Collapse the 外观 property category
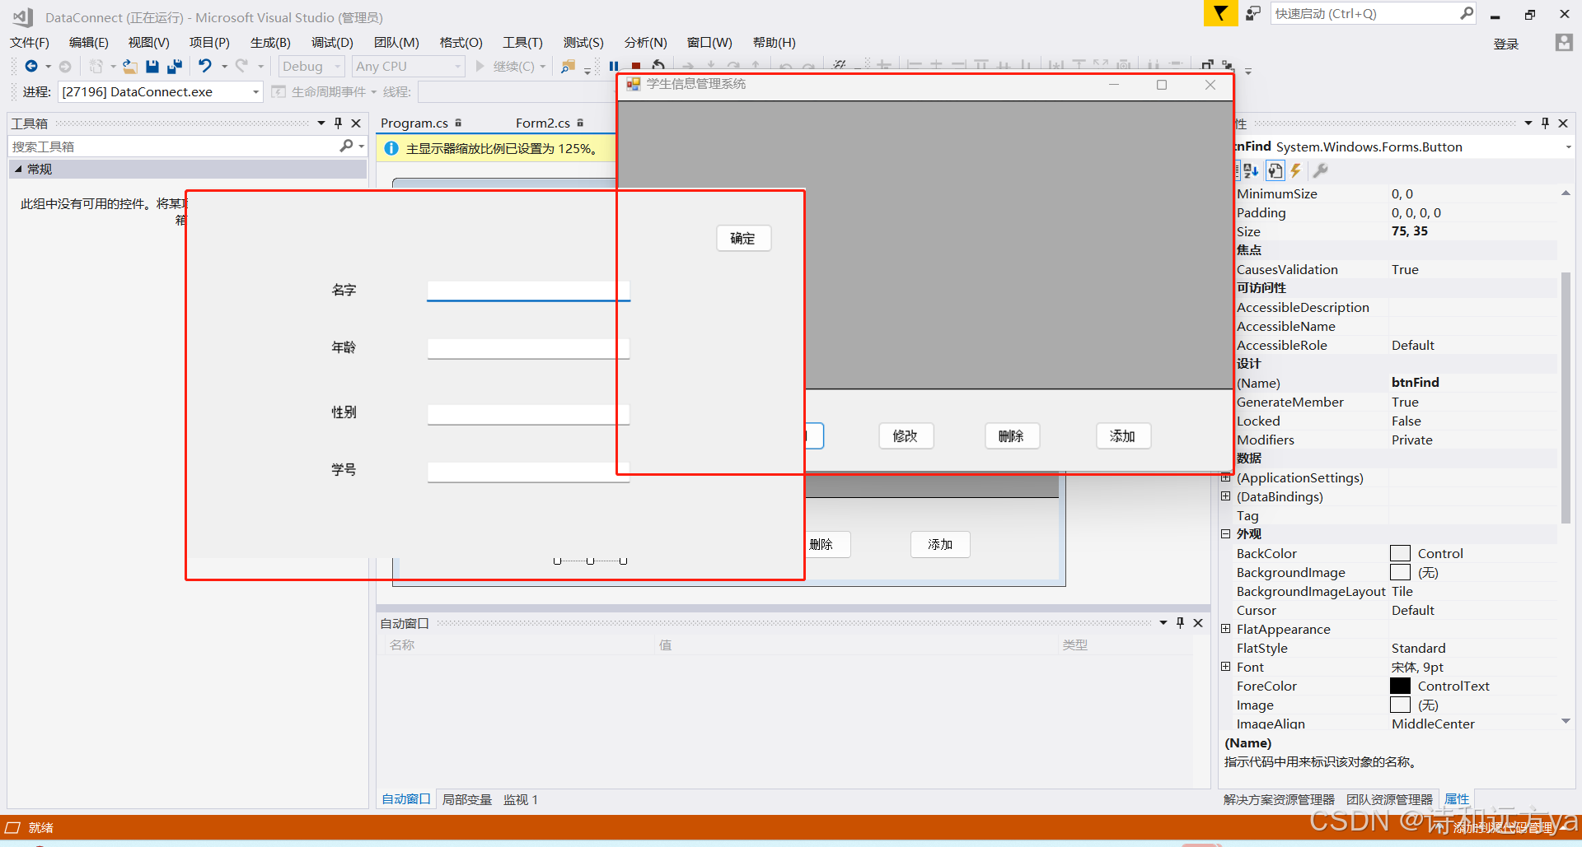Viewport: 1582px width, 847px height. tap(1225, 533)
